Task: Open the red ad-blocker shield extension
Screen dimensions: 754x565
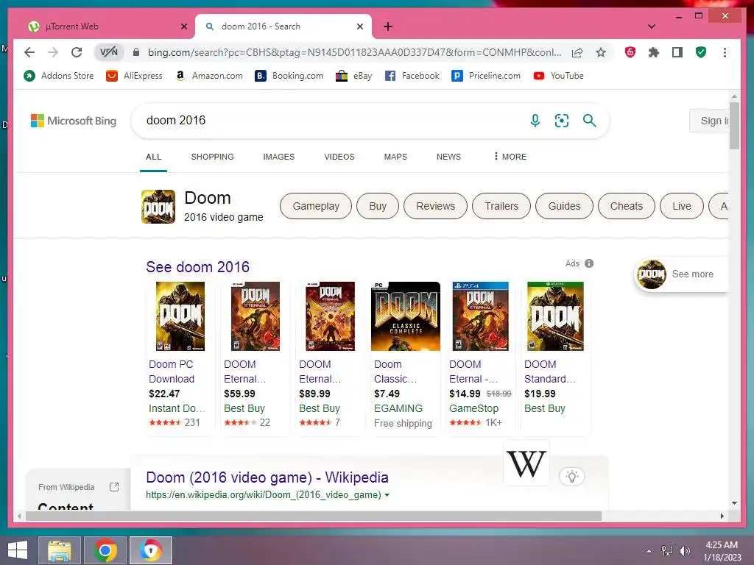Action: click(x=630, y=52)
